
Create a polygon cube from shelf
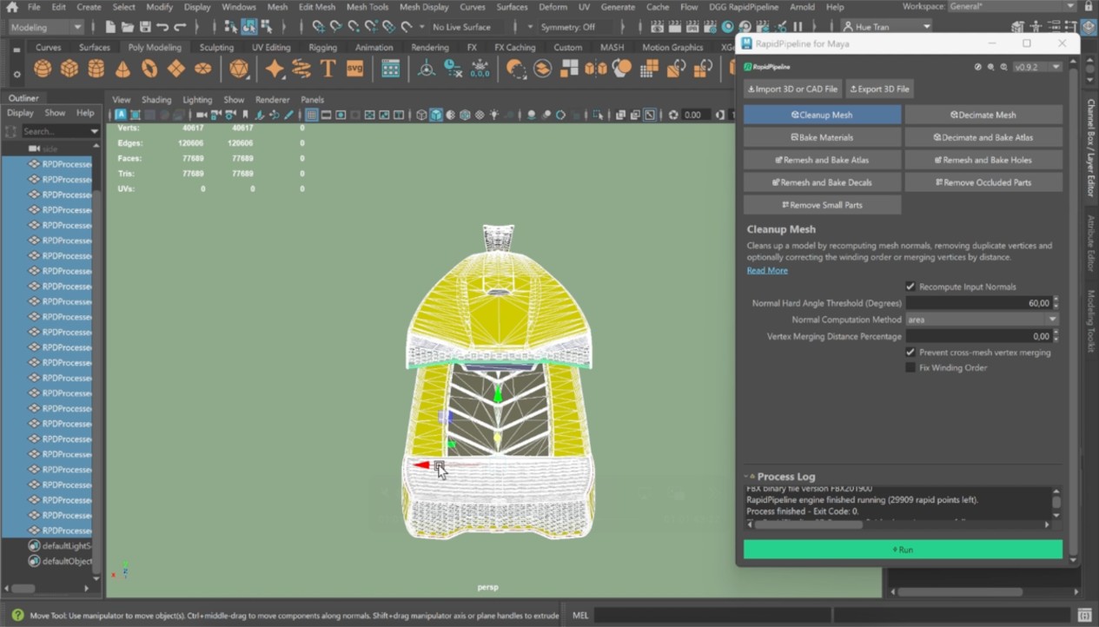69,68
